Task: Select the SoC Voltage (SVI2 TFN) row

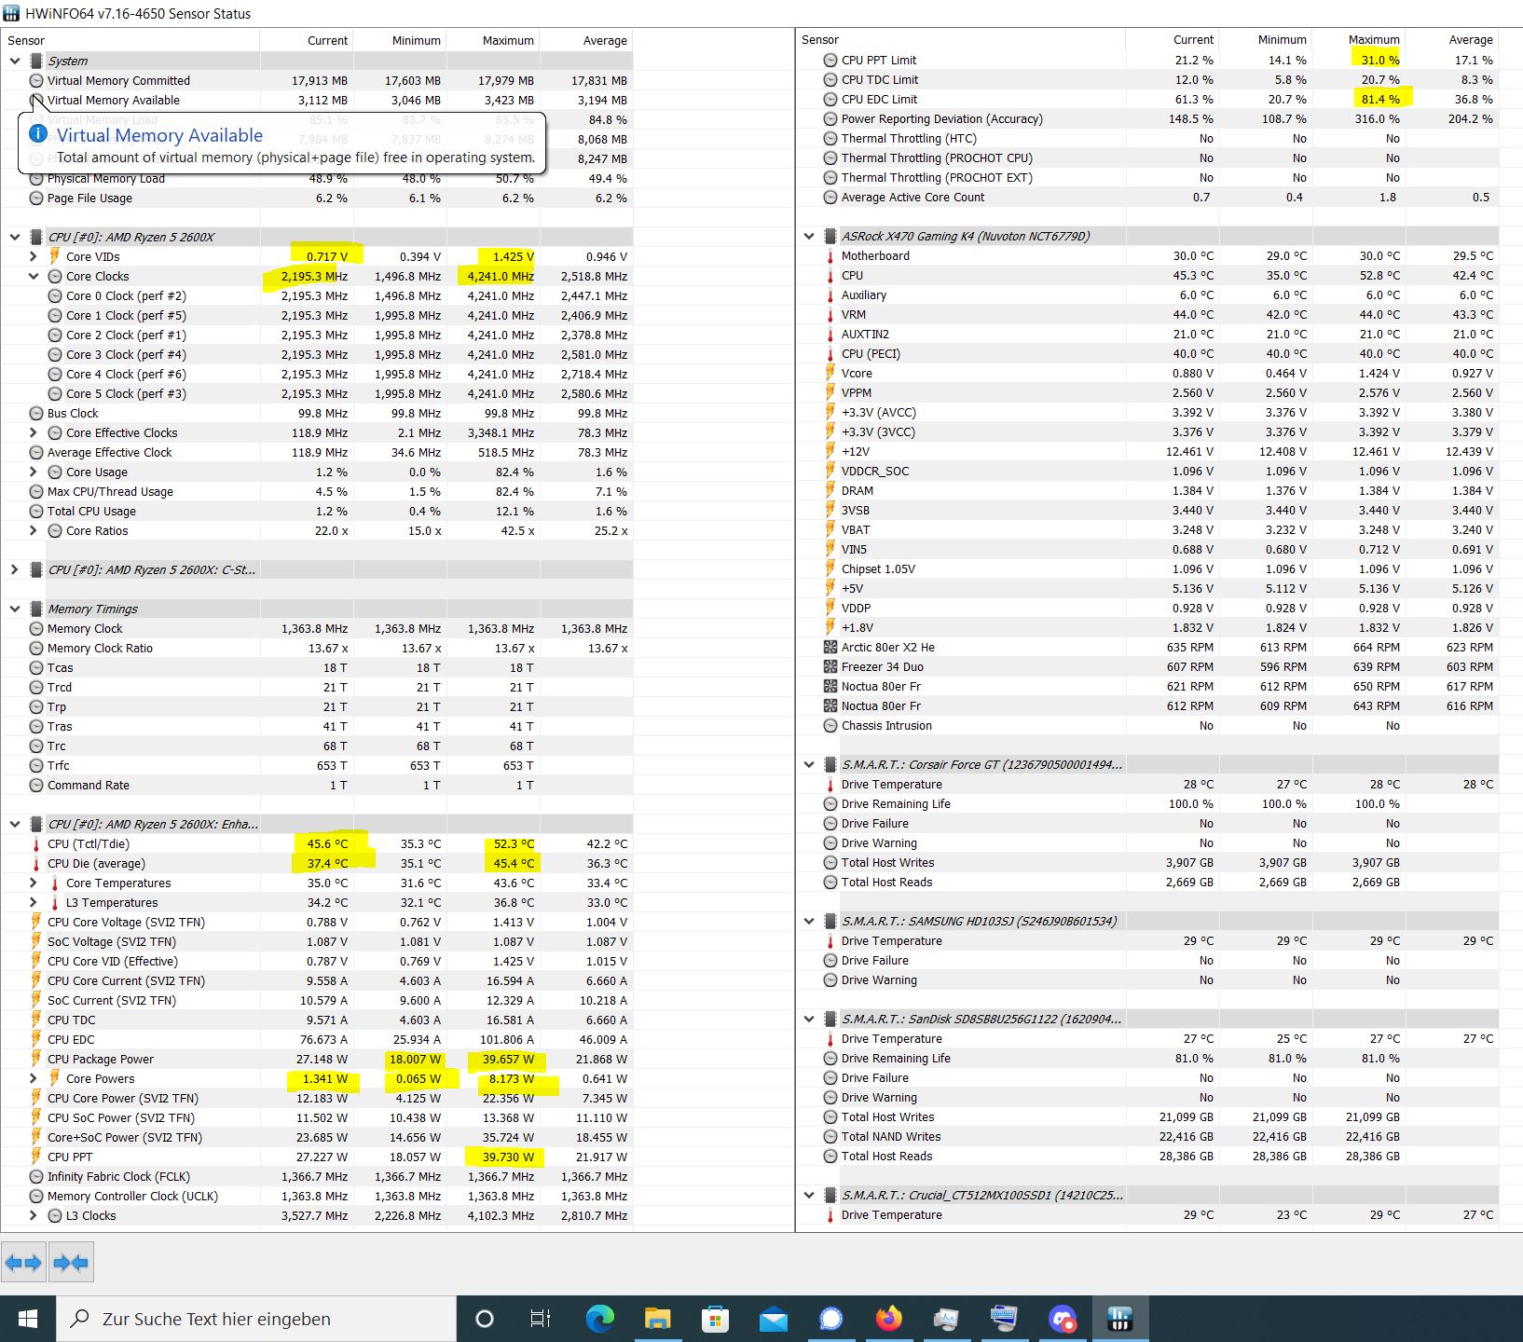Action: click(x=317, y=941)
